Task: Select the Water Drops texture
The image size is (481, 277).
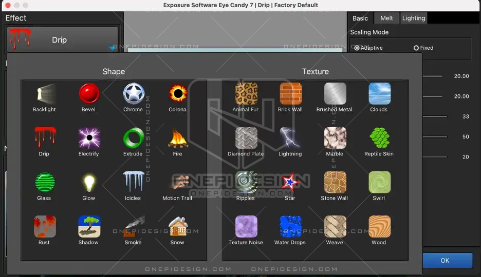Action: (290, 227)
